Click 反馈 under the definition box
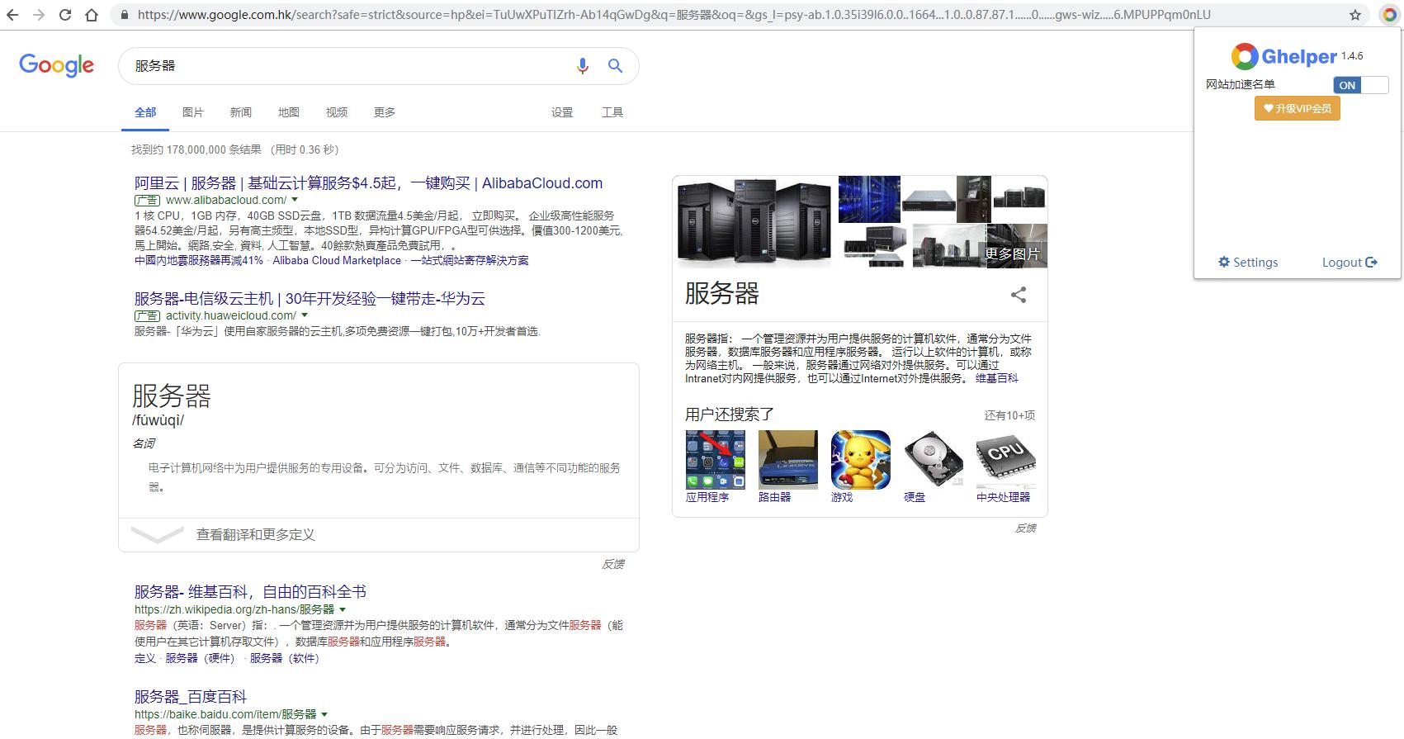1404x739 pixels. pyautogui.click(x=613, y=564)
